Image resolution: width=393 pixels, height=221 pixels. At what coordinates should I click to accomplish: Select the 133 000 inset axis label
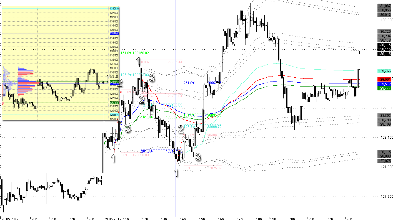click(114, 51)
